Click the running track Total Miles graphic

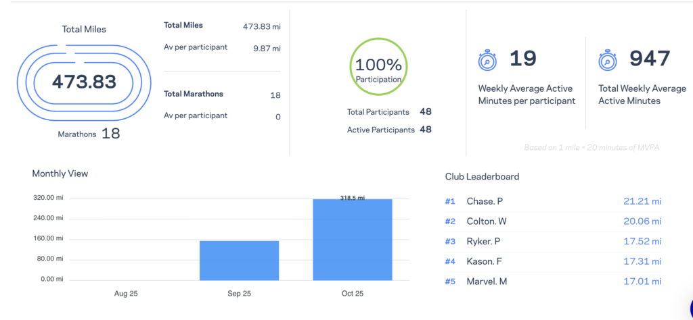click(84, 82)
